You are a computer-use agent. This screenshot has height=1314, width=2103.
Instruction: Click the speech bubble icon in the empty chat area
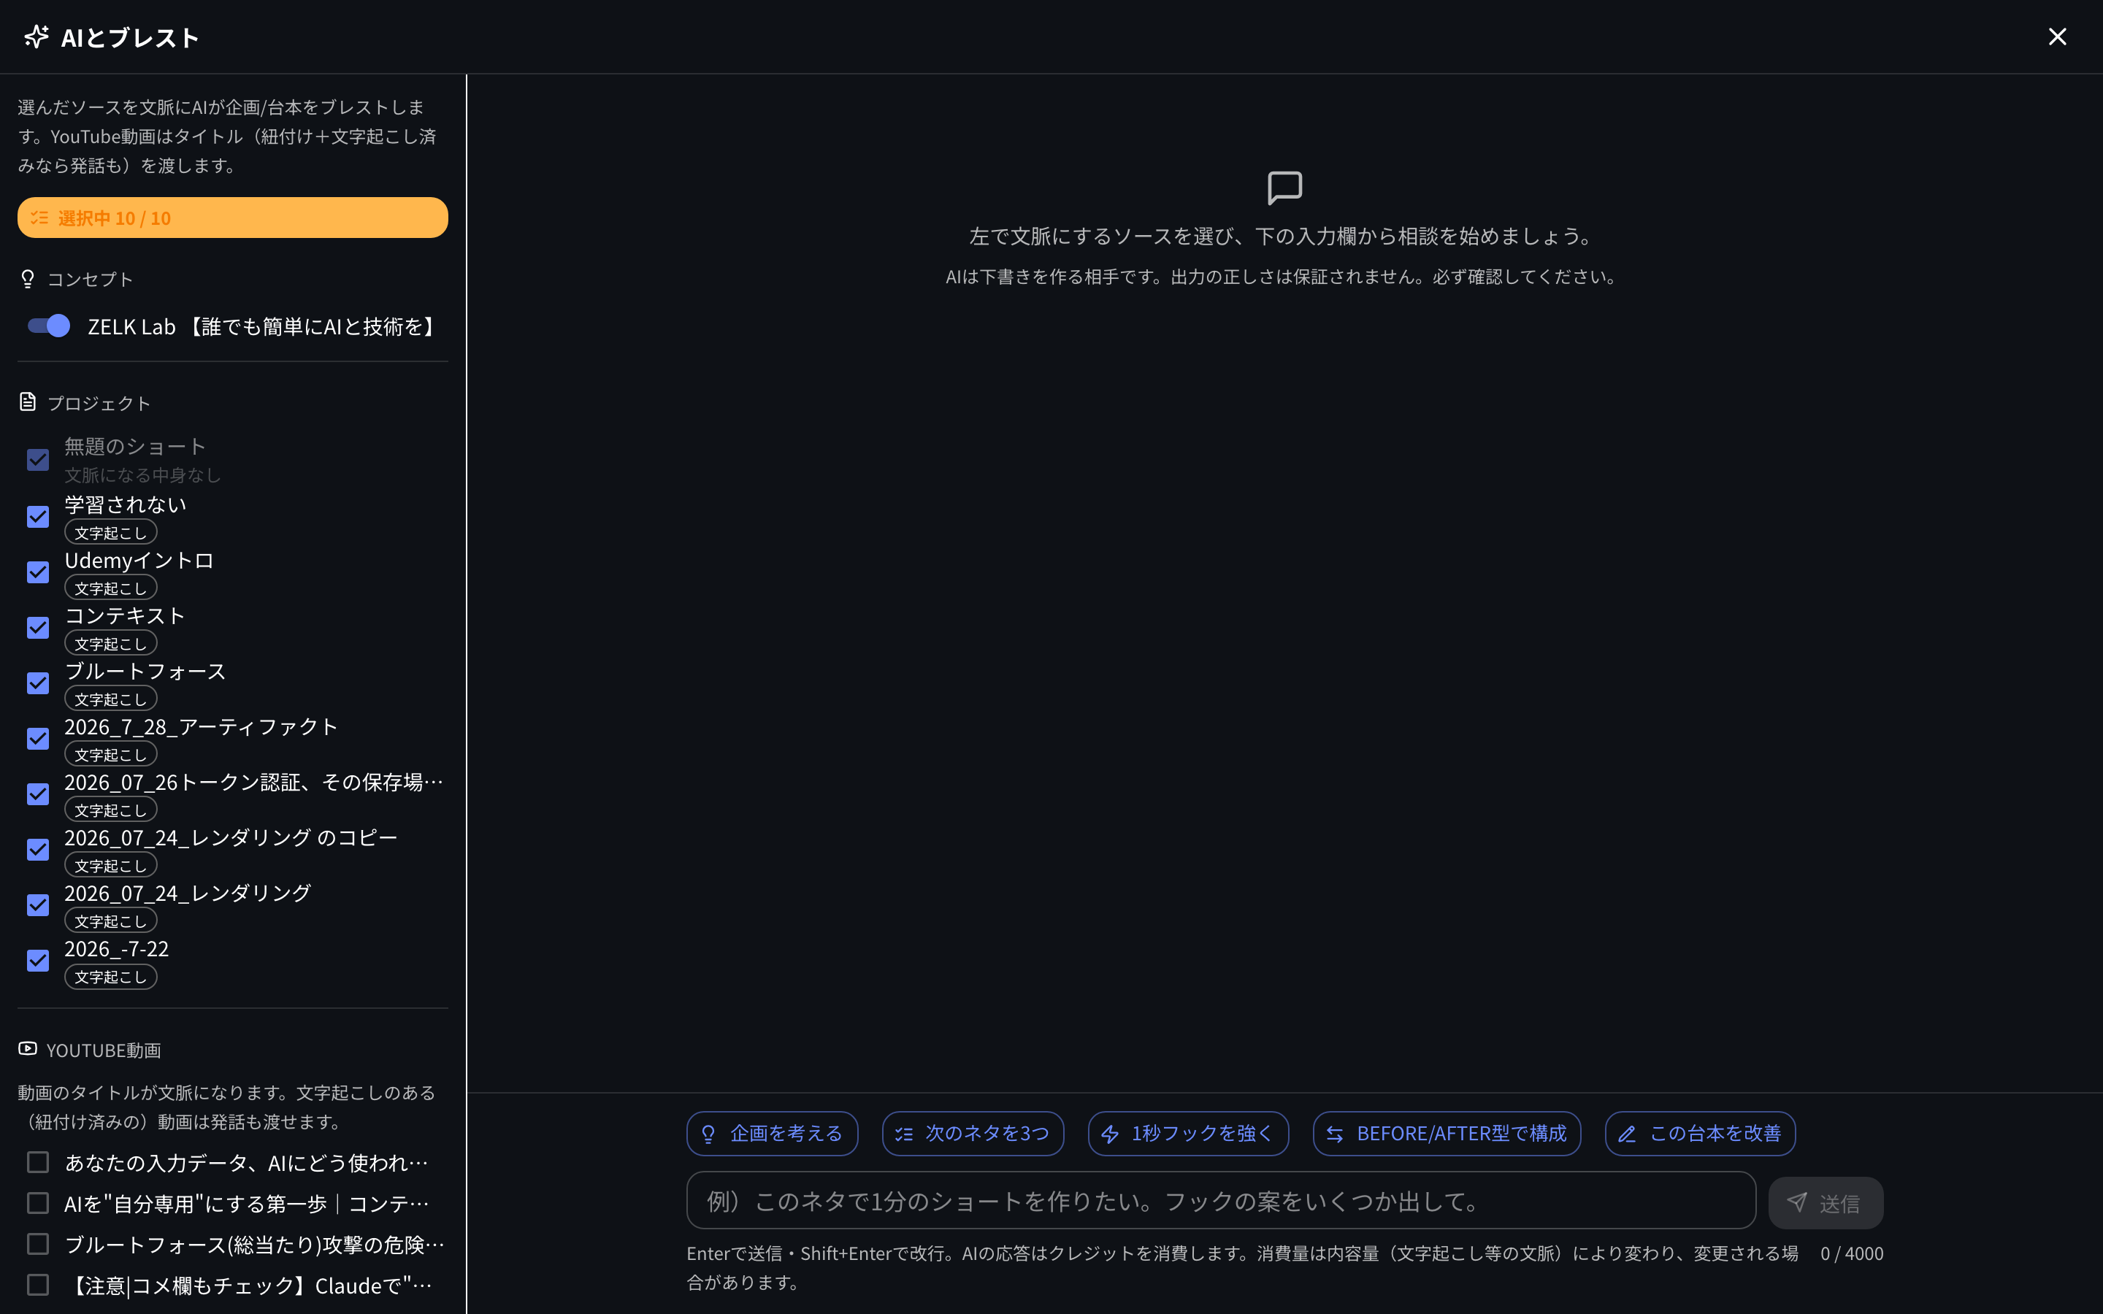click(x=1284, y=188)
